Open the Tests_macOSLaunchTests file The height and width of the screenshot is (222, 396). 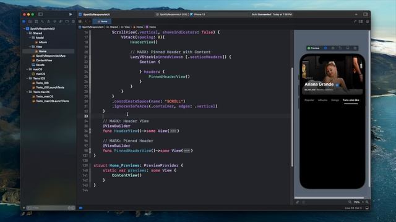coord(50,101)
